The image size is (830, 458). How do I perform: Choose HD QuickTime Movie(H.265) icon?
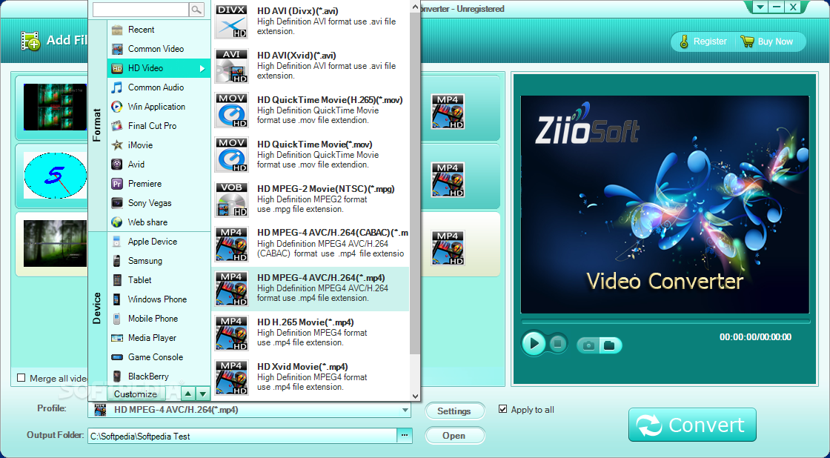(231, 110)
